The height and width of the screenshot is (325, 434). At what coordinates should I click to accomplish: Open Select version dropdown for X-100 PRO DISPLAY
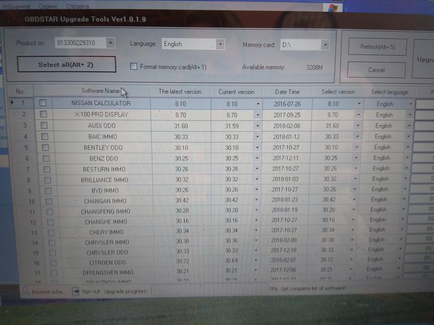(359, 115)
